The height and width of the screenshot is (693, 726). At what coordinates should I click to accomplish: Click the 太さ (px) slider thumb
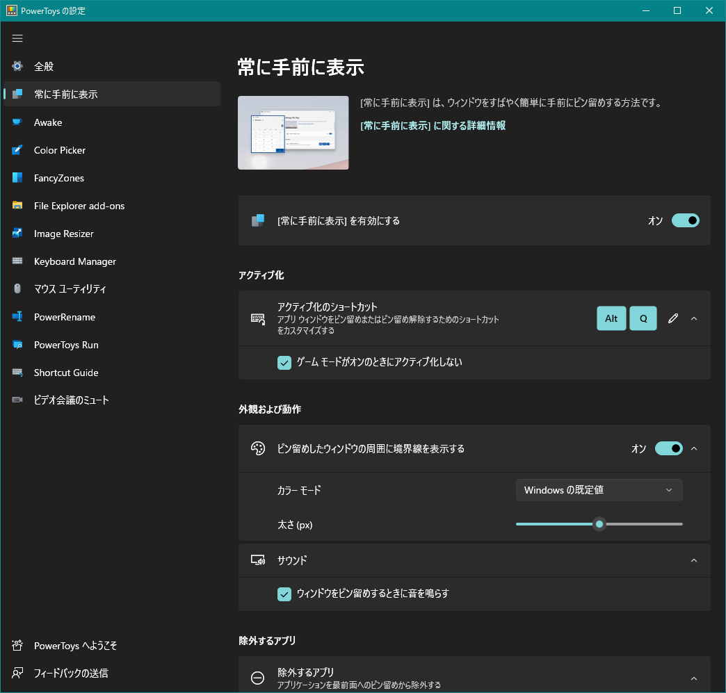tap(599, 524)
